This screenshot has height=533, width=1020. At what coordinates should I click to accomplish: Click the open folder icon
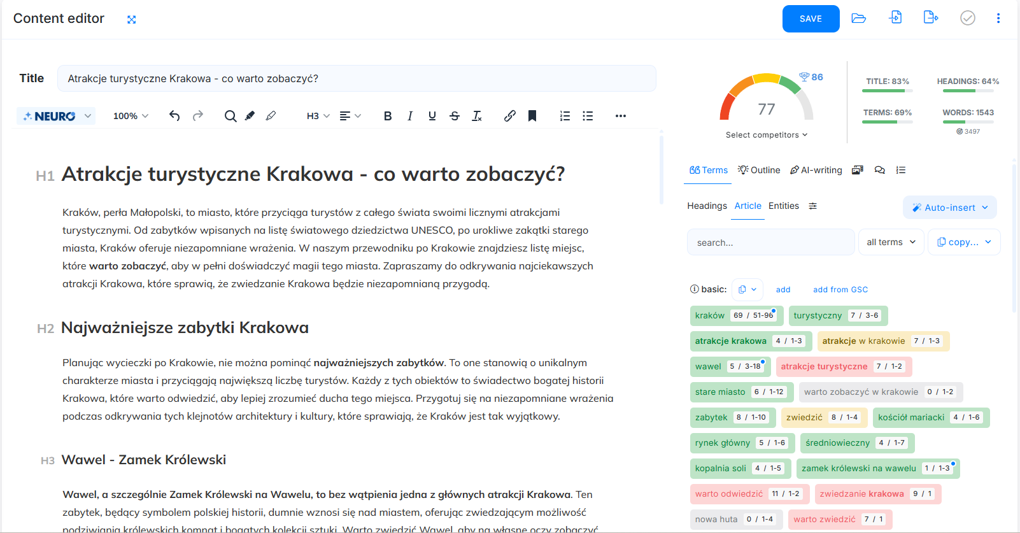pos(858,18)
